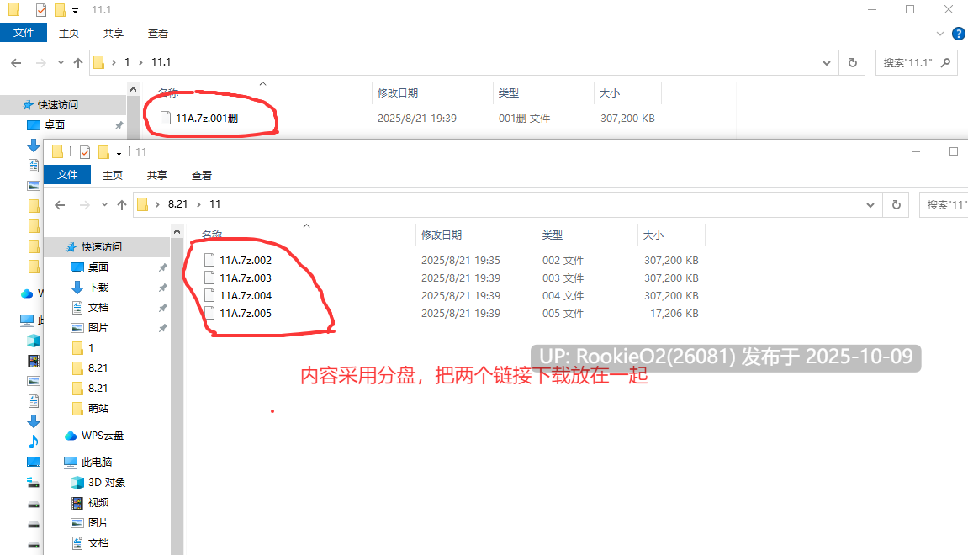Open 文档 under 快速访问 in the 11 window
This screenshot has height=555, width=968.
click(98, 308)
